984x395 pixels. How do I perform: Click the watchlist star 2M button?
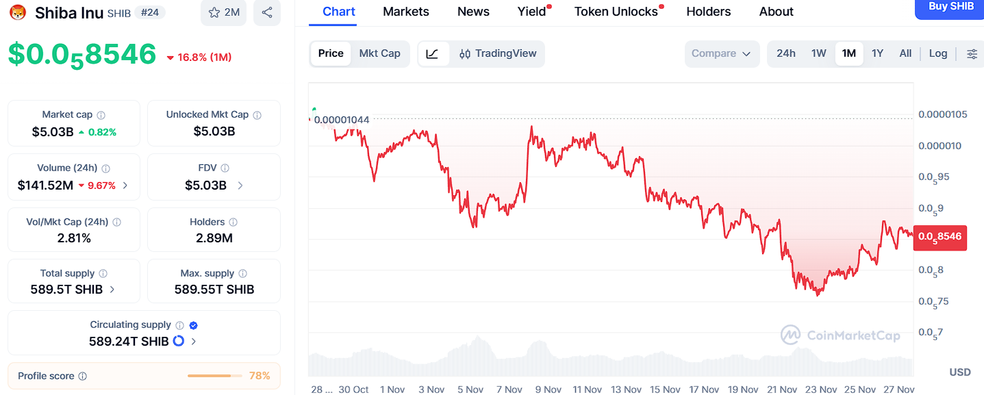click(x=223, y=12)
